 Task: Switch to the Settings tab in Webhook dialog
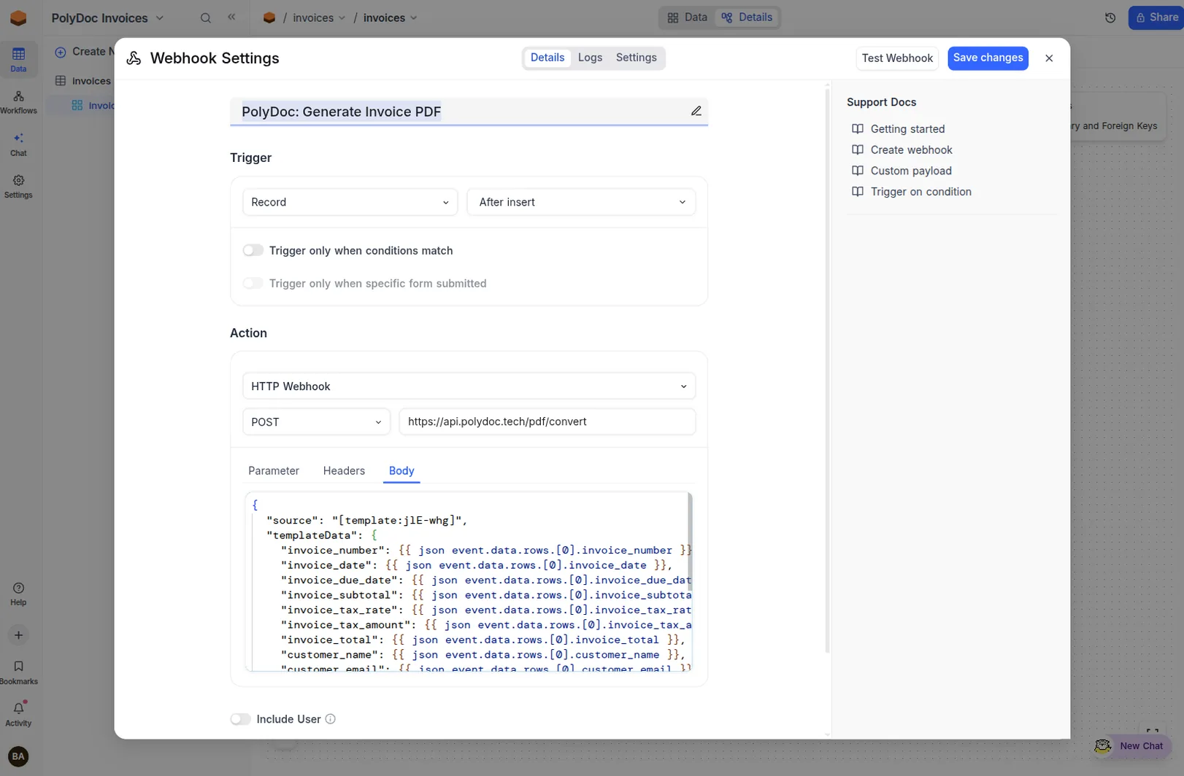(636, 58)
